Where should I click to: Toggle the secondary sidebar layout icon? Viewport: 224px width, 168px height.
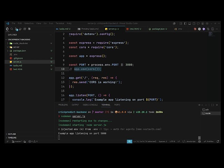[194, 23]
